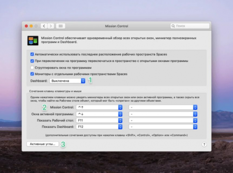Click the Показать Dashboard: label
The height and width of the screenshot is (173, 233).
pyautogui.click(x=58, y=127)
